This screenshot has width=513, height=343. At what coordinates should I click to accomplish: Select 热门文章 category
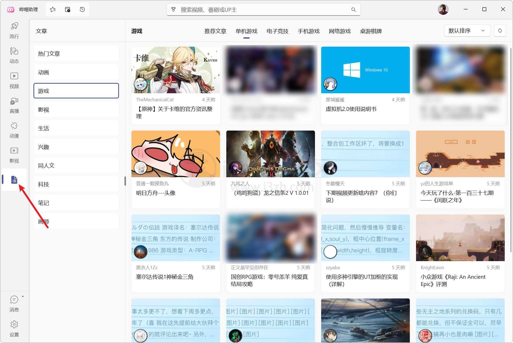(76, 54)
